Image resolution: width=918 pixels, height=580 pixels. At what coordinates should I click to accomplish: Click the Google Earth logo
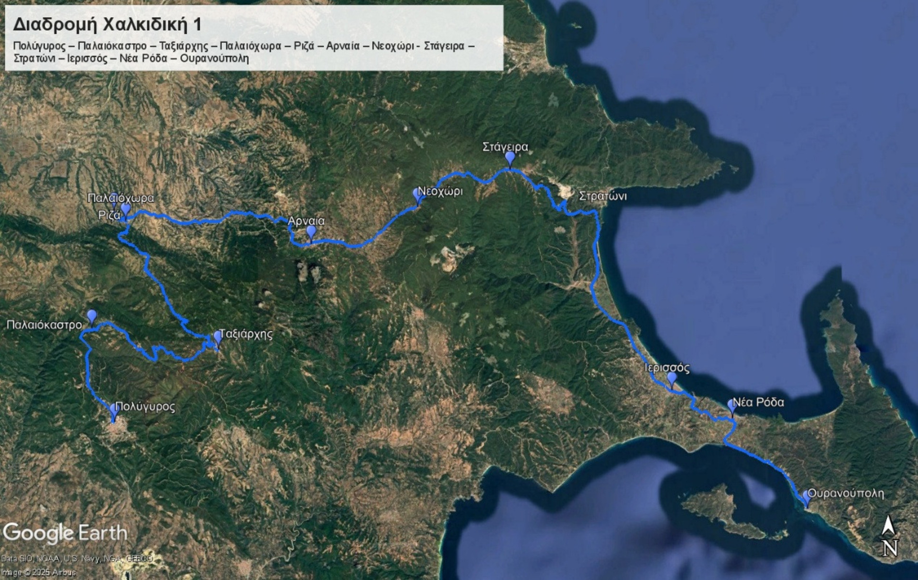65,533
